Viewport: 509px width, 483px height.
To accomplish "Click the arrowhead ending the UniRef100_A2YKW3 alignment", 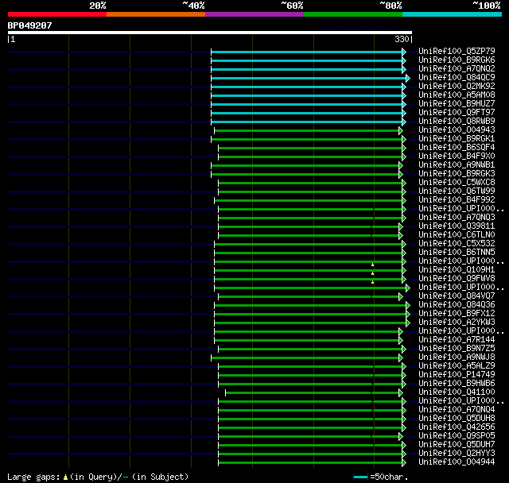I will pyautogui.click(x=408, y=323).
